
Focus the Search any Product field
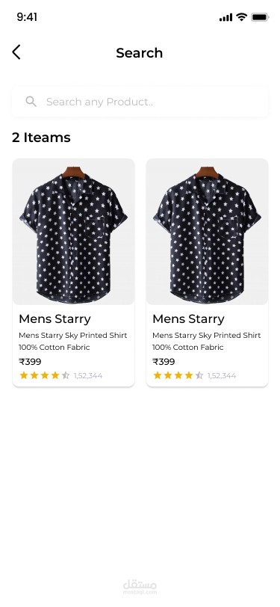pyautogui.click(x=140, y=102)
